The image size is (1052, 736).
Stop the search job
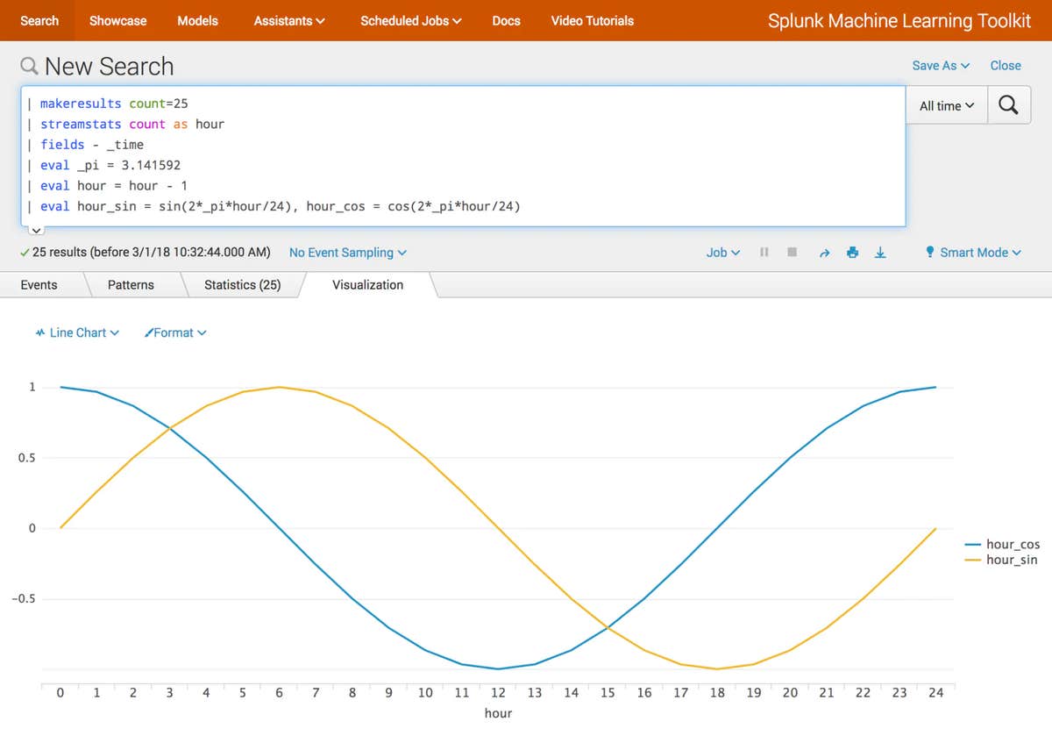click(793, 253)
